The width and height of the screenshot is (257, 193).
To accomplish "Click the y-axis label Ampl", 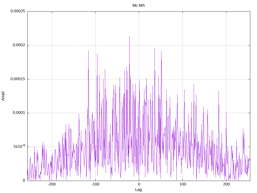I will pos(3,96).
